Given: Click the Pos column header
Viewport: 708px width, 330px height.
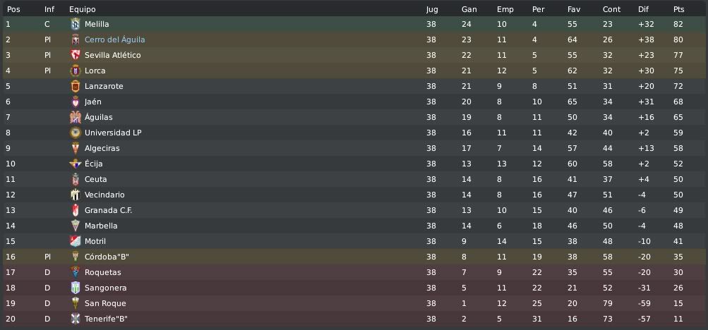Looking at the screenshot, I should pos(13,9).
